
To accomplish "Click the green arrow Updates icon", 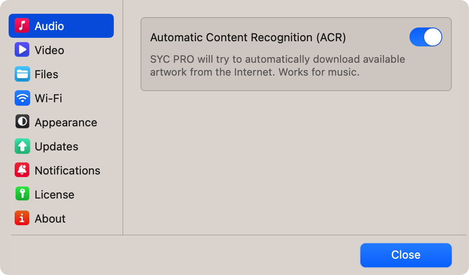I will 22,146.
